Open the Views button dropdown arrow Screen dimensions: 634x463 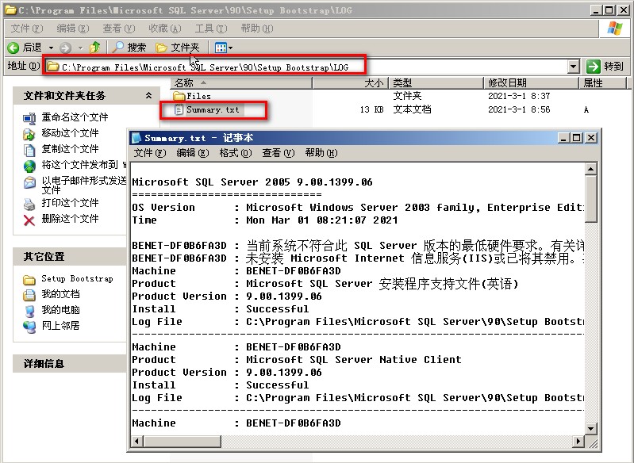[230, 48]
